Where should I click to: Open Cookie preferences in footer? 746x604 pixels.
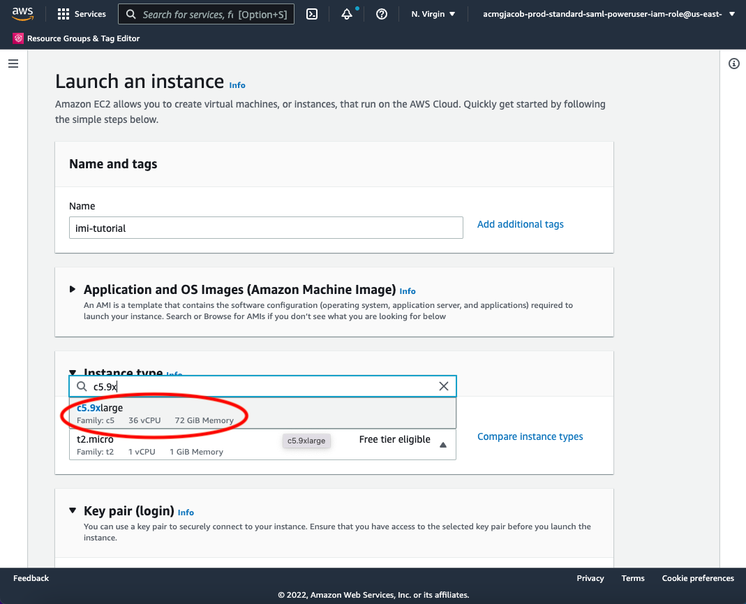pyautogui.click(x=698, y=578)
